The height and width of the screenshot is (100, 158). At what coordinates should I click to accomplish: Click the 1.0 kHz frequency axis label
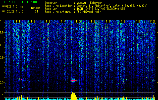coord(2,45)
